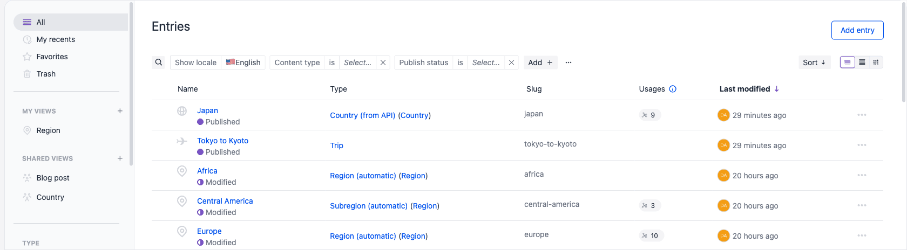Click Region (automatic) type for Europe
This screenshot has height=250, width=907.
point(363,236)
